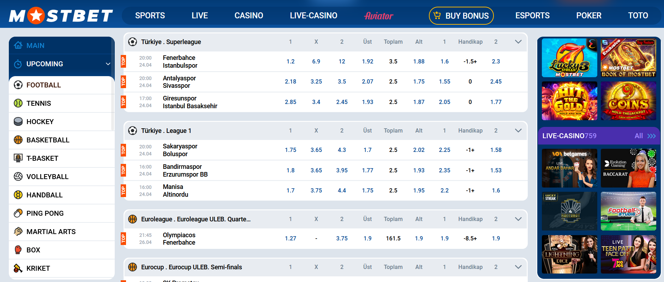This screenshot has height=282, width=664.
Task: Go to the Esports section
Action: coord(532,16)
